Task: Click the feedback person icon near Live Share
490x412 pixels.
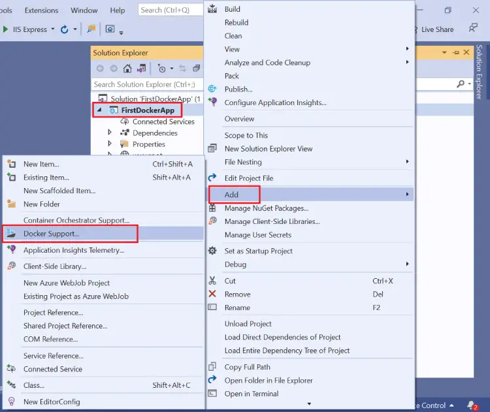Action: point(473,28)
